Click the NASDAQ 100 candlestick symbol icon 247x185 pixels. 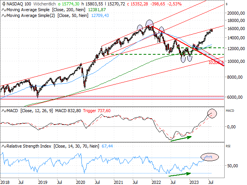(3, 4)
